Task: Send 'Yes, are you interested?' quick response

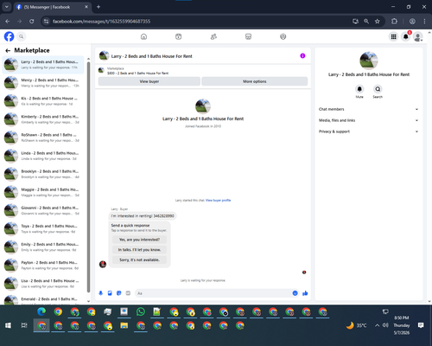Action: [x=139, y=240]
